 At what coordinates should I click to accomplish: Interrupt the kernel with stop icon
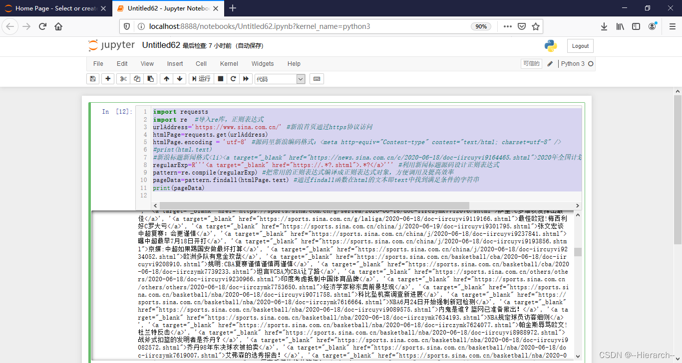(220, 79)
